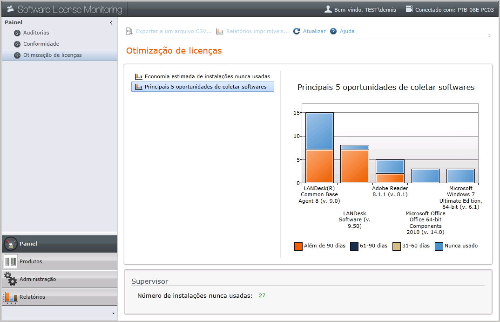Click blue segment of Adobe Reader bar
500x322 pixels.
[x=390, y=166]
